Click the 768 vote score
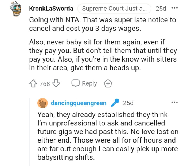Screen dimensions: 187x166 (x=45, y=84)
